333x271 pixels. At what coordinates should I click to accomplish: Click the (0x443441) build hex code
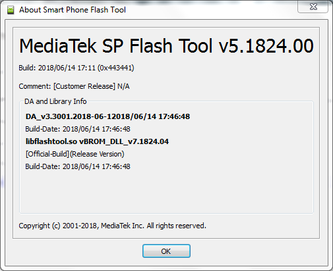(116, 68)
